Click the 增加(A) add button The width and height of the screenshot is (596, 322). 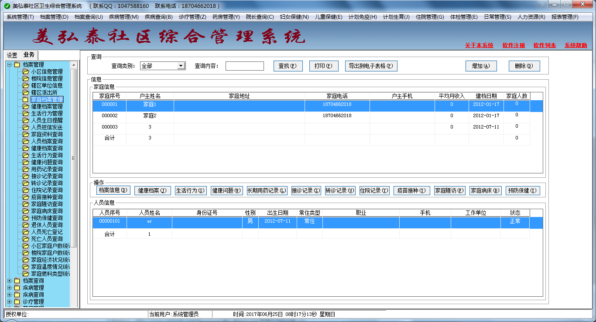(481, 66)
